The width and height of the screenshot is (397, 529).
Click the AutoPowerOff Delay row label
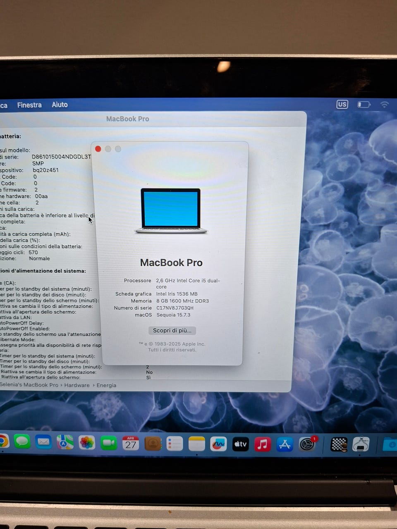click(22, 323)
